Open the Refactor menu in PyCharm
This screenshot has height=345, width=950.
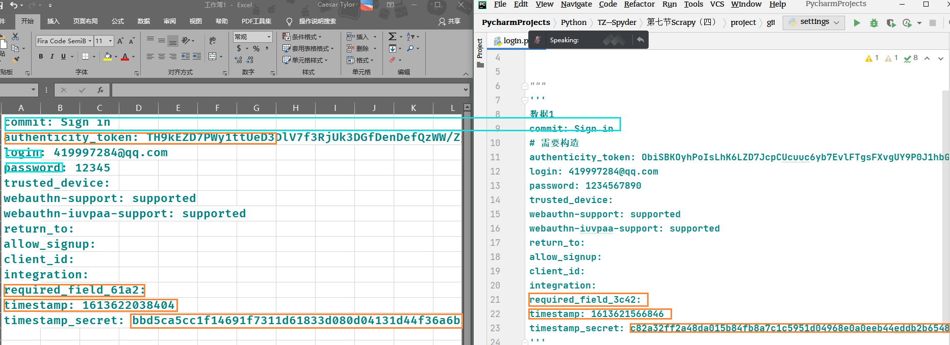coord(639,5)
